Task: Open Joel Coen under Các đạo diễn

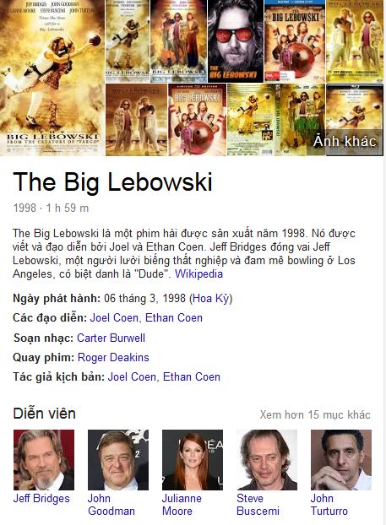Action: point(114,317)
